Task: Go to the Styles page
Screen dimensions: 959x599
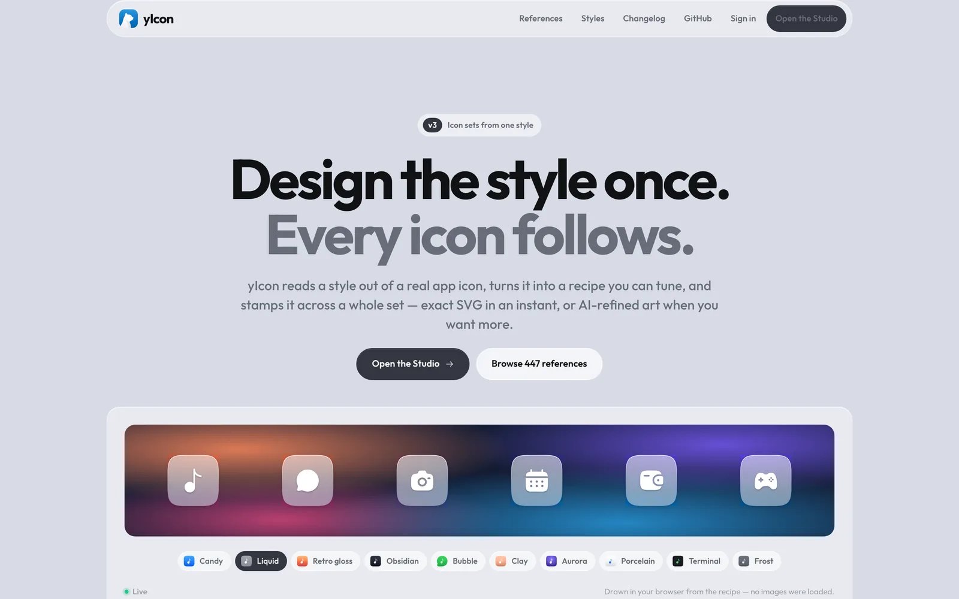Action: tap(593, 19)
